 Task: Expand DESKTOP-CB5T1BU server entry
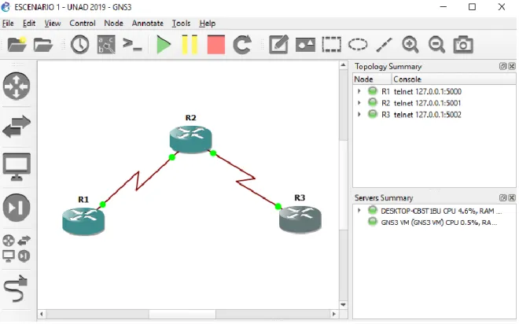pos(359,210)
